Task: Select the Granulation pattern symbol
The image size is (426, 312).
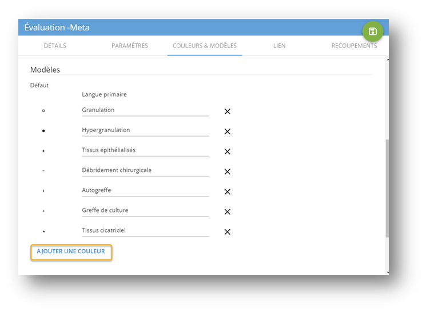Action: pos(43,110)
